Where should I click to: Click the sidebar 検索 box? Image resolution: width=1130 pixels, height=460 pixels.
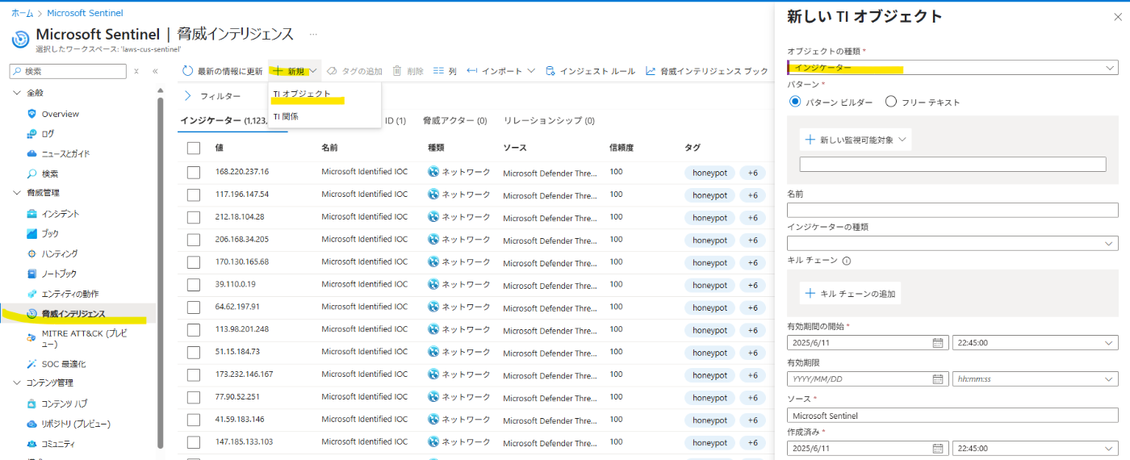tap(68, 71)
